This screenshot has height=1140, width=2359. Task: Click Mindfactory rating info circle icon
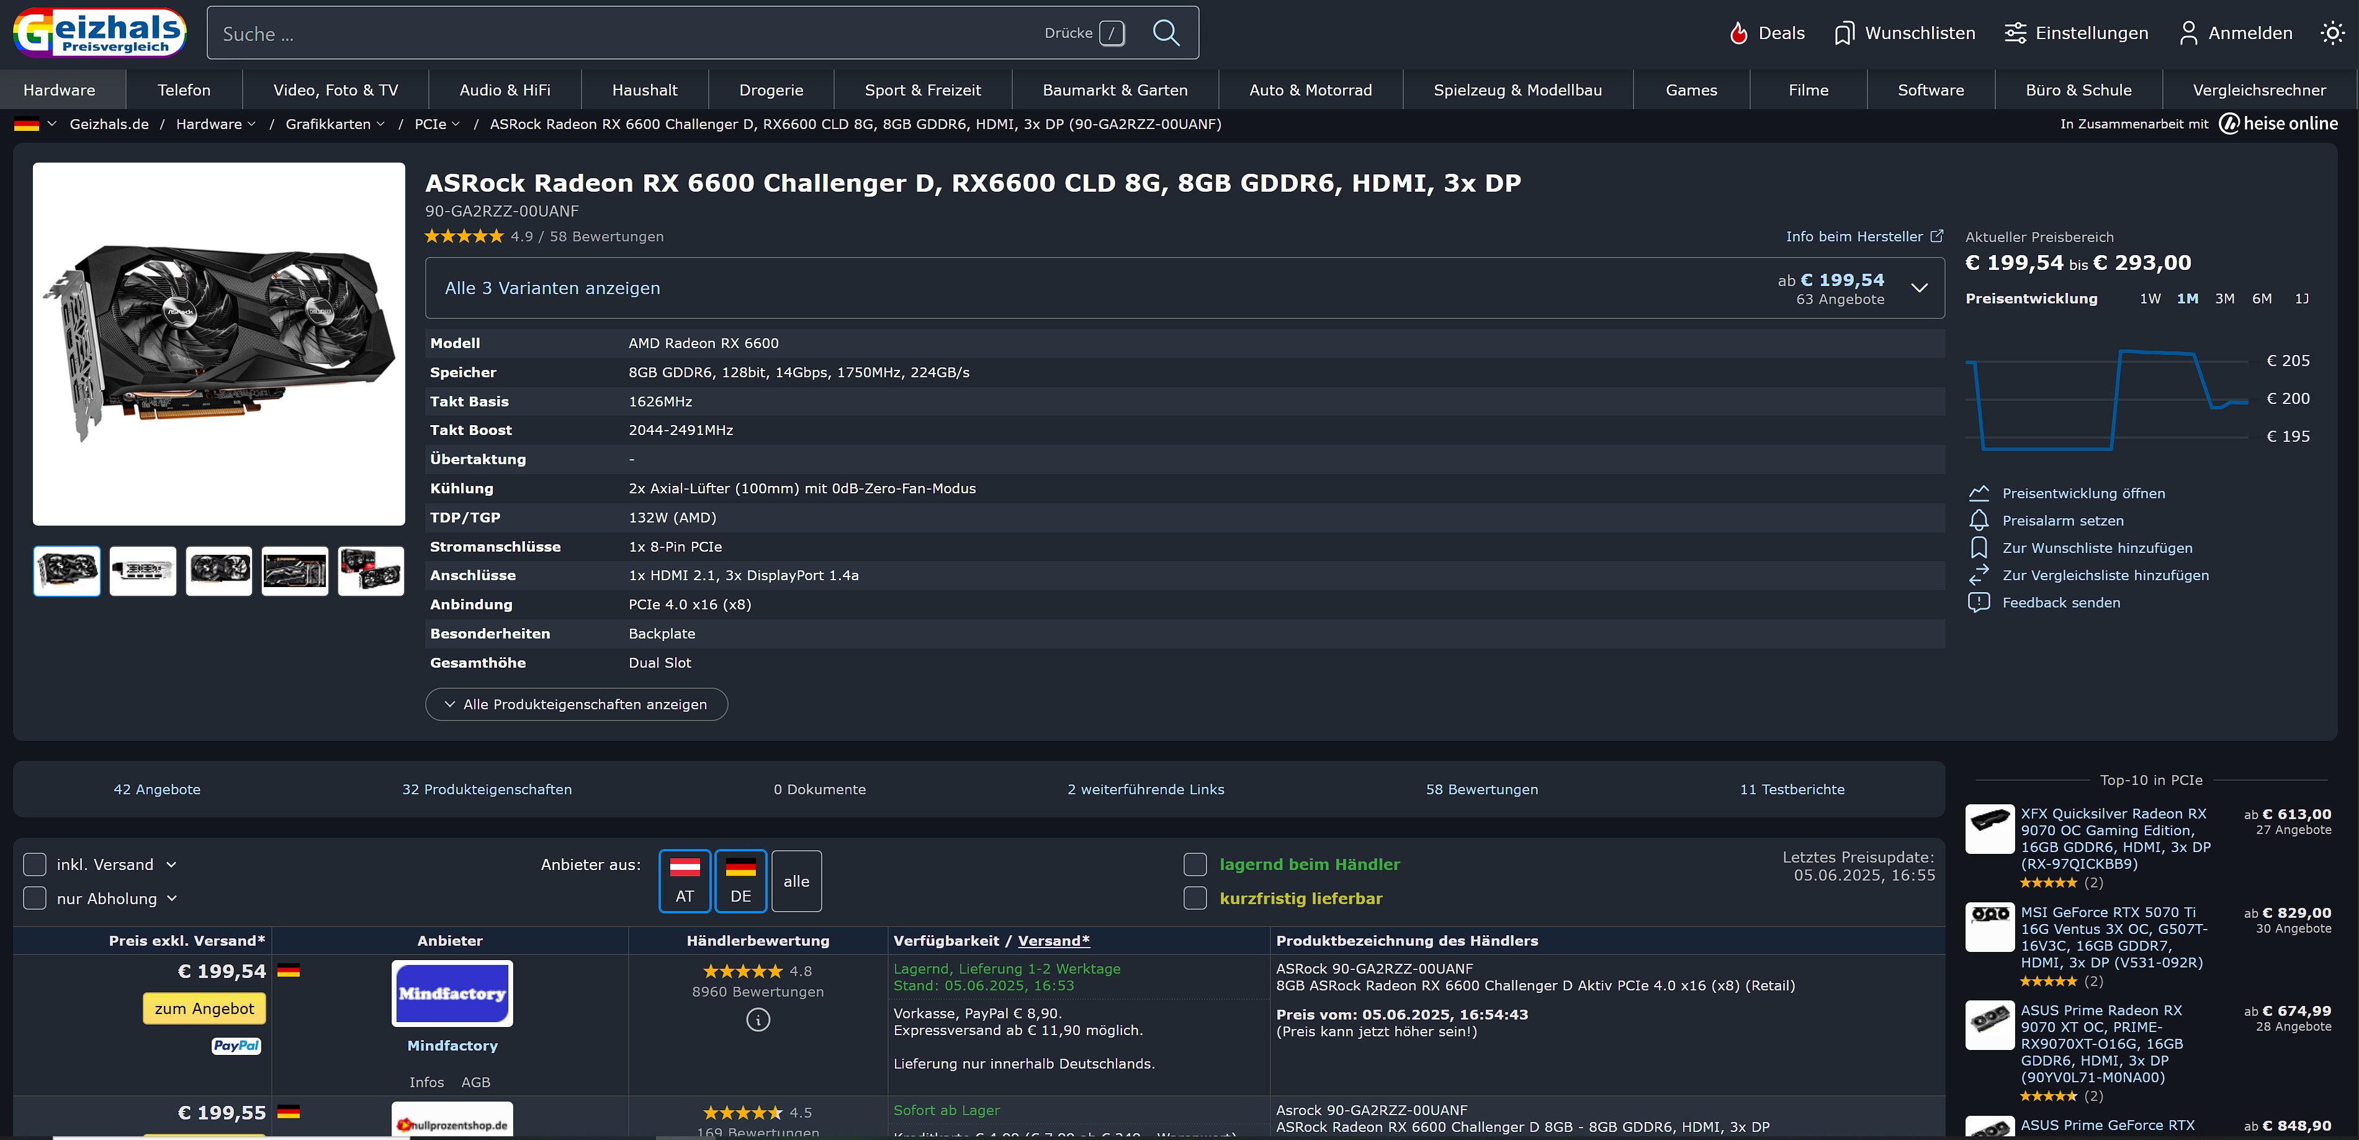click(x=757, y=1019)
